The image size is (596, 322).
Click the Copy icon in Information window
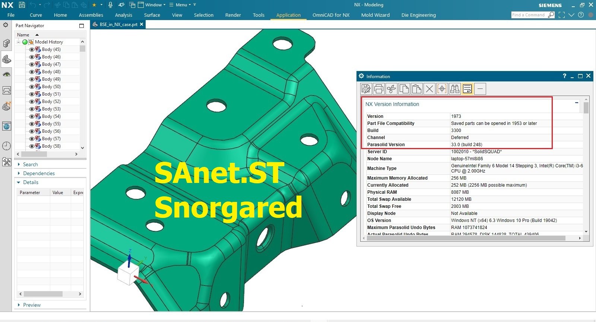pyautogui.click(x=404, y=89)
